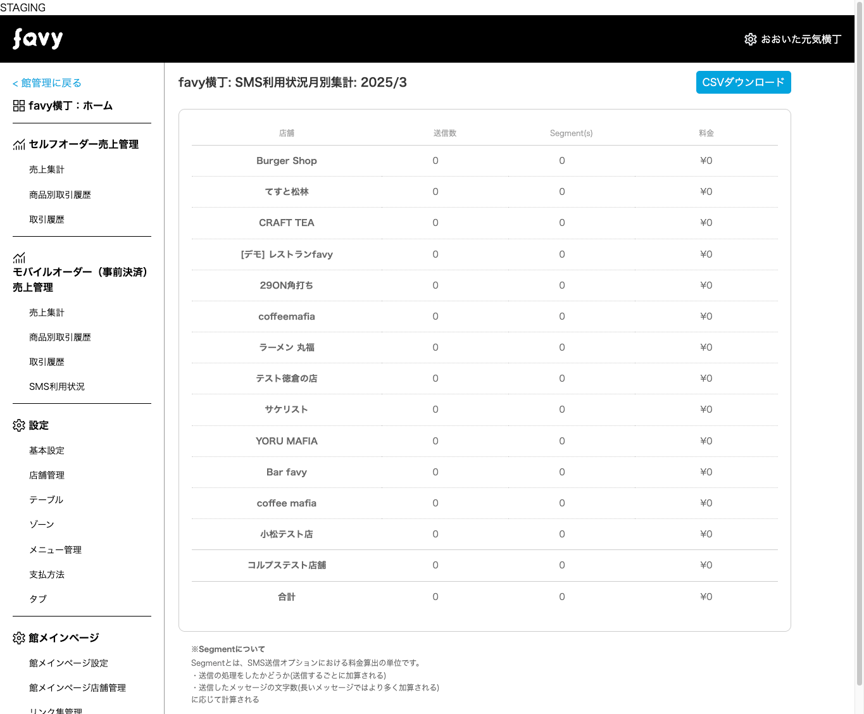Click the ¥0 fee in Burger Shop row
Viewport: 864px width, 714px height.
point(706,161)
